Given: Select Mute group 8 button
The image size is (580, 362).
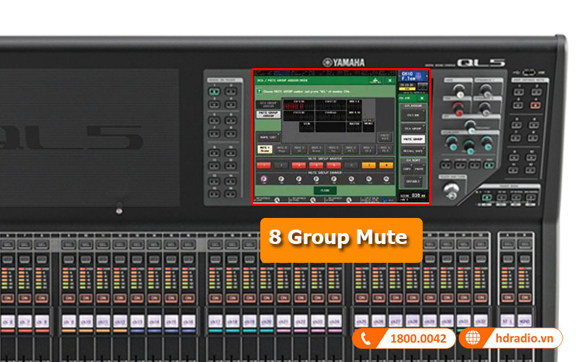Looking at the screenshot, I should coord(385,149).
